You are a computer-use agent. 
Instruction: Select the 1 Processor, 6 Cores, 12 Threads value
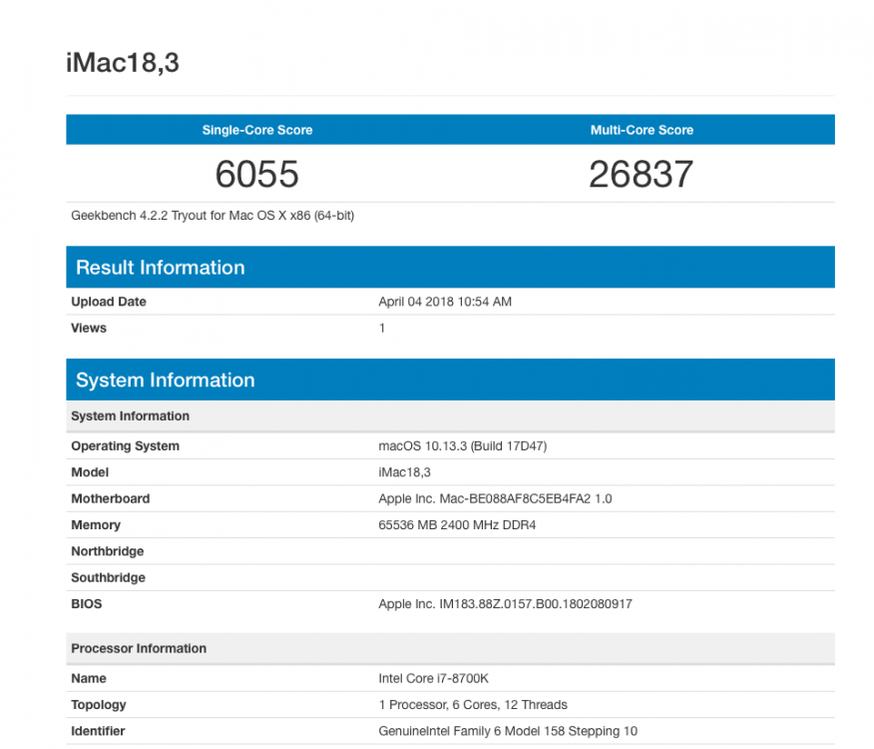[x=473, y=704]
